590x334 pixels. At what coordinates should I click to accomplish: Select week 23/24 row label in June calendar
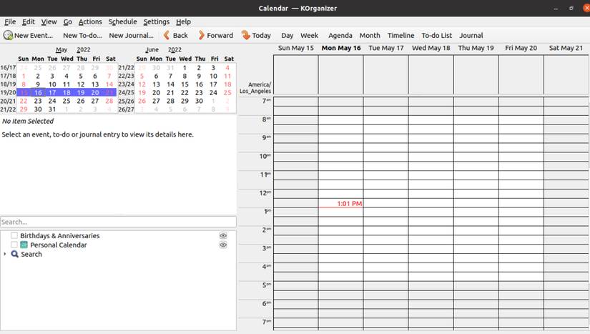click(127, 84)
